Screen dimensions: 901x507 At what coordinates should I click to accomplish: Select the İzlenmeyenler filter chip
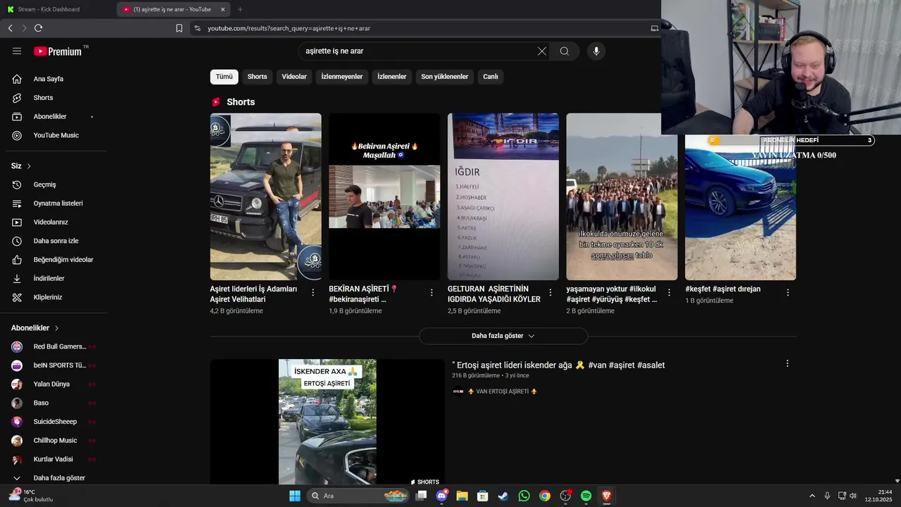(x=342, y=77)
